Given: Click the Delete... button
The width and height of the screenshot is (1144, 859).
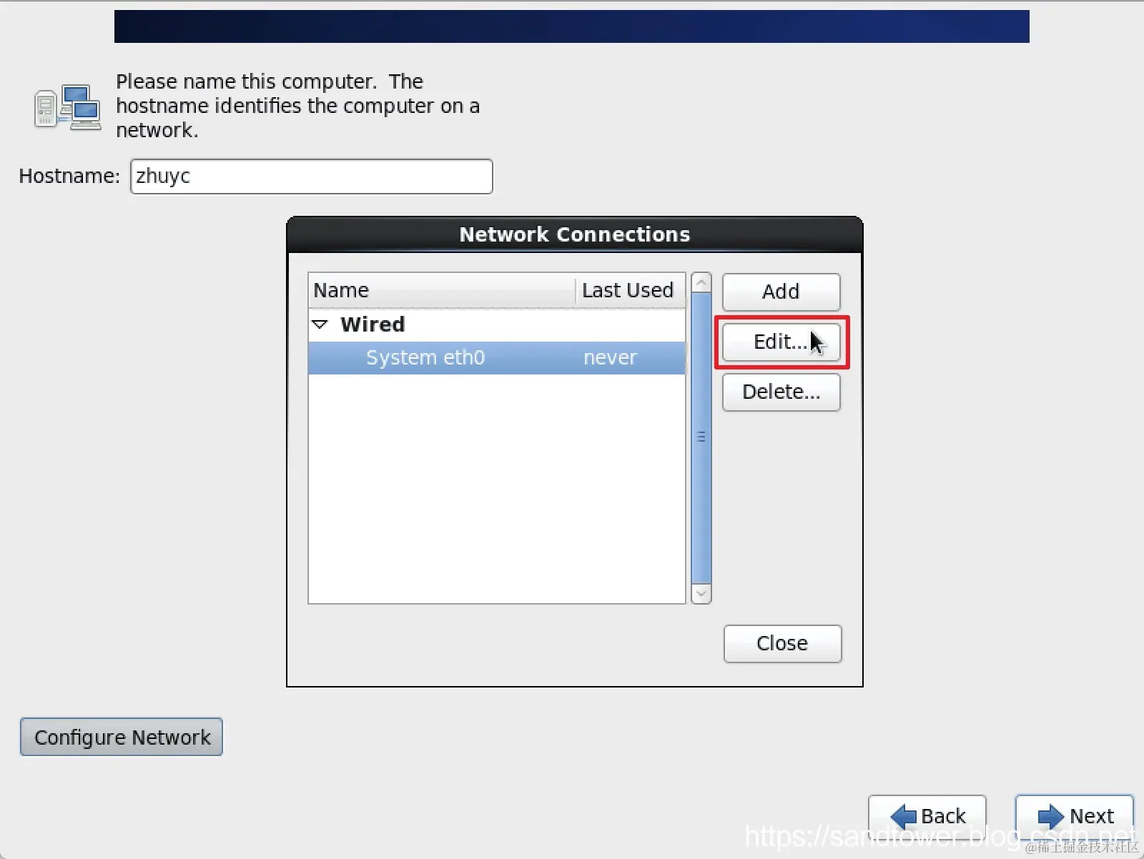Looking at the screenshot, I should (x=781, y=392).
